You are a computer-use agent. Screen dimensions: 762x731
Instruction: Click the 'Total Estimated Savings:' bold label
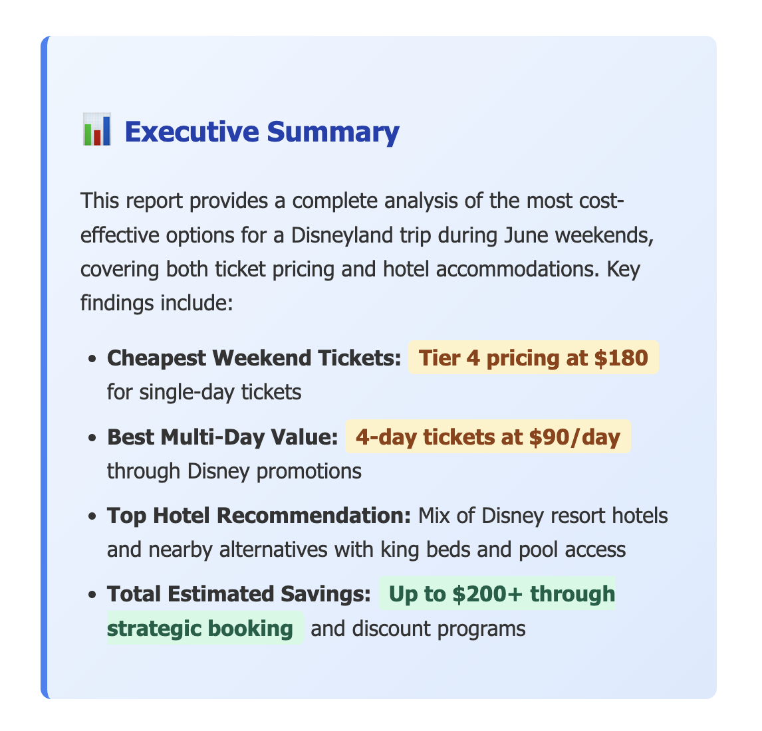tap(239, 593)
